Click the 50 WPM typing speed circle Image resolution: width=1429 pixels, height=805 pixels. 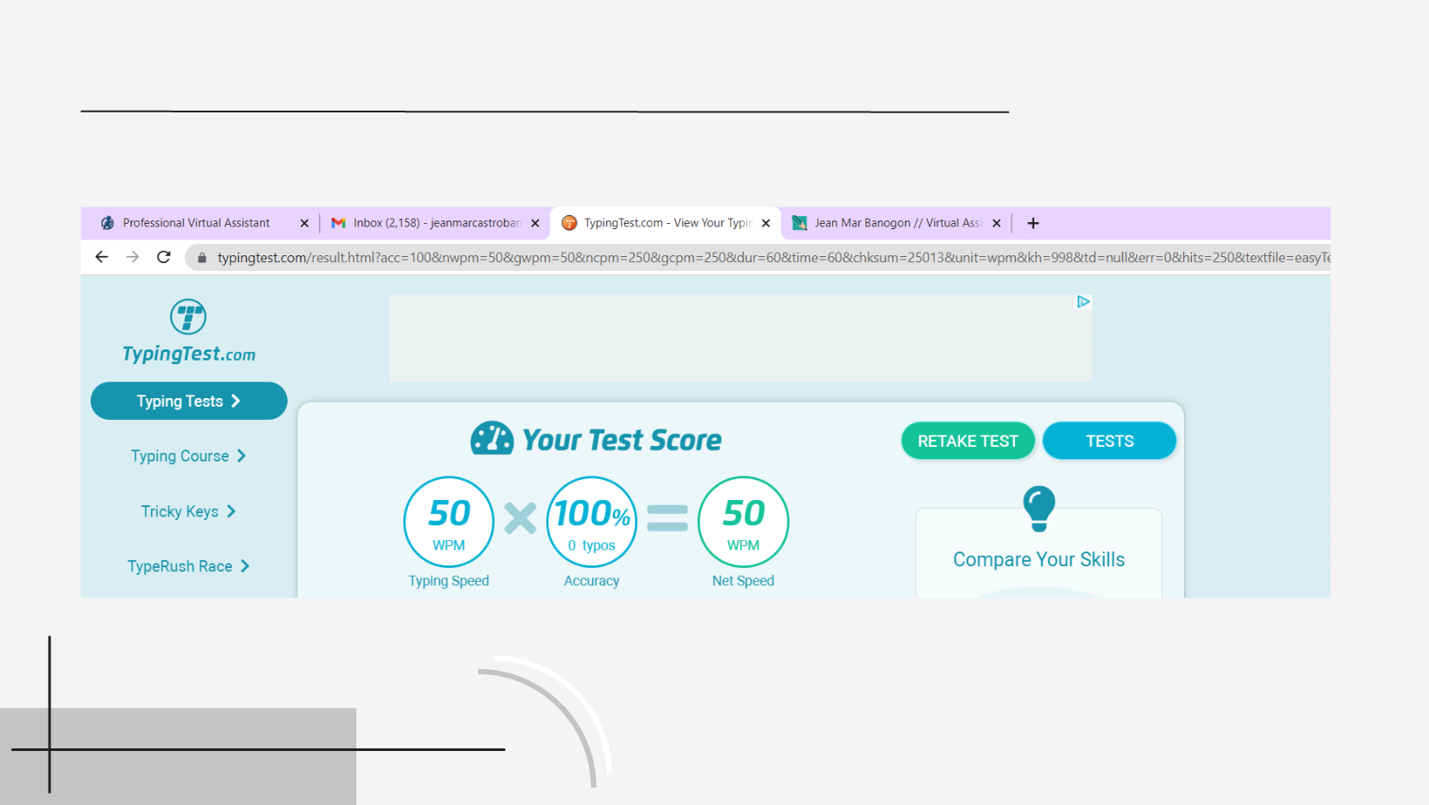click(449, 522)
